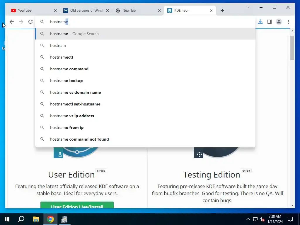Pick the 'hostname lookup' suggestion
Screen dimensions: 300x225
(x=145, y=81)
